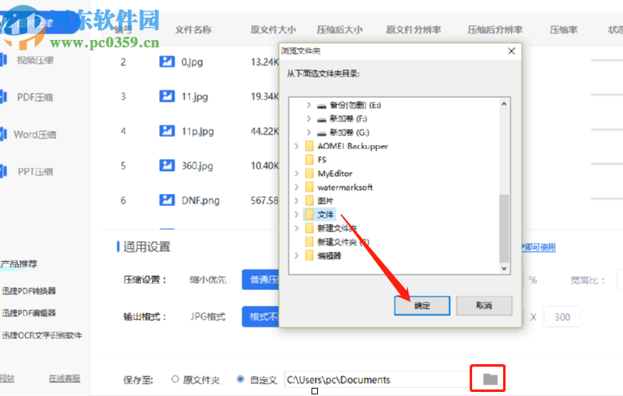Select the 文件 folder in tree

tap(325, 214)
